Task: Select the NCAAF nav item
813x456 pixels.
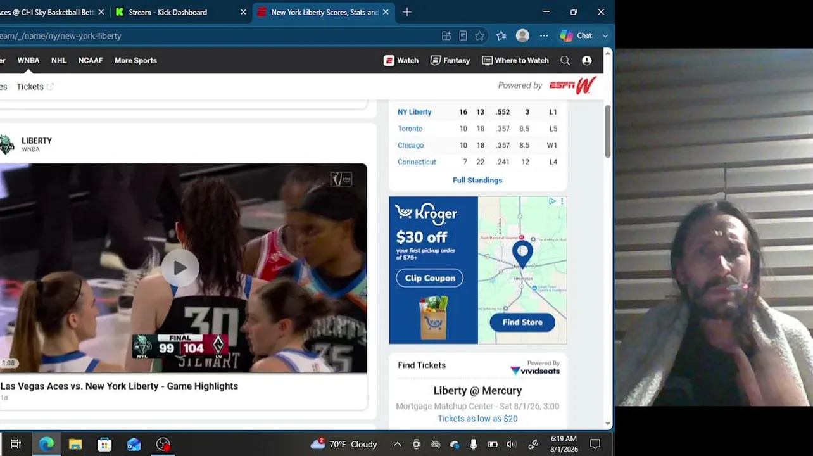Action: click(91, 61)
